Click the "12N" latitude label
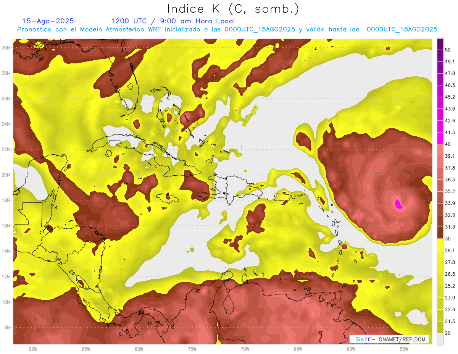Screen dimensions: 458x354 pyautogui.click(x=6, y=276)
